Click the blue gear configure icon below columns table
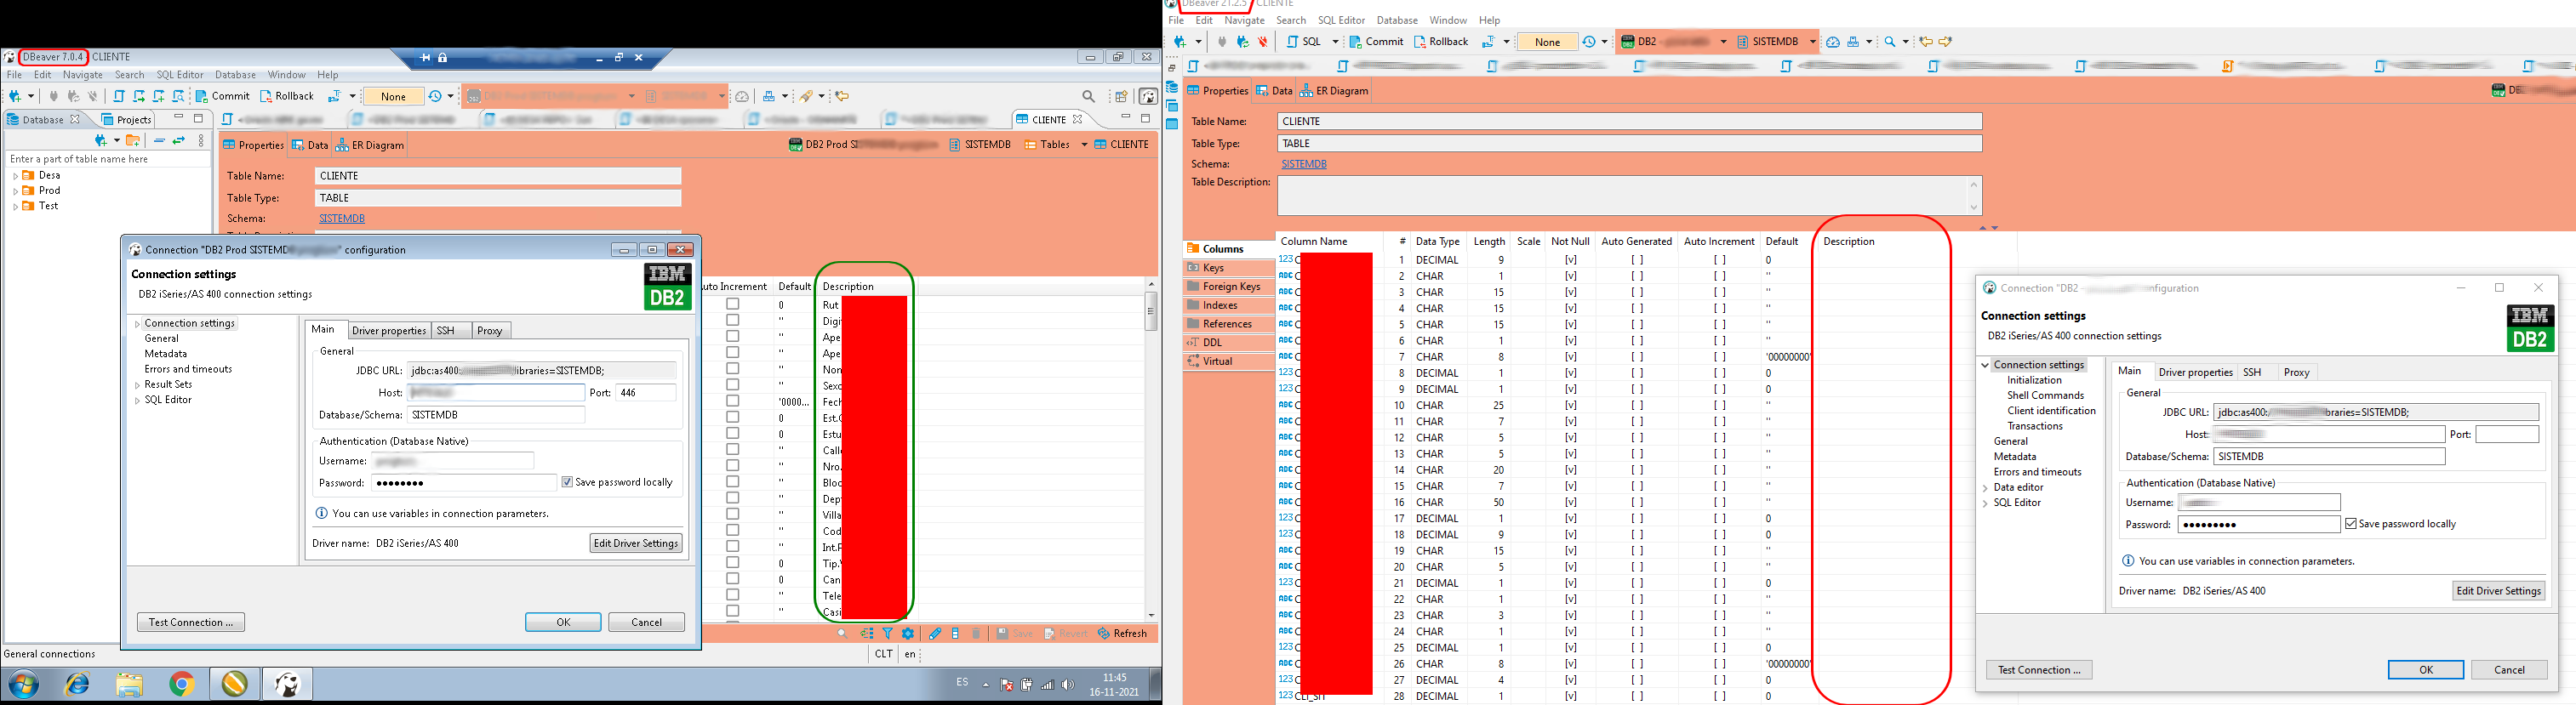2576x705 pixels. (908, 633)
